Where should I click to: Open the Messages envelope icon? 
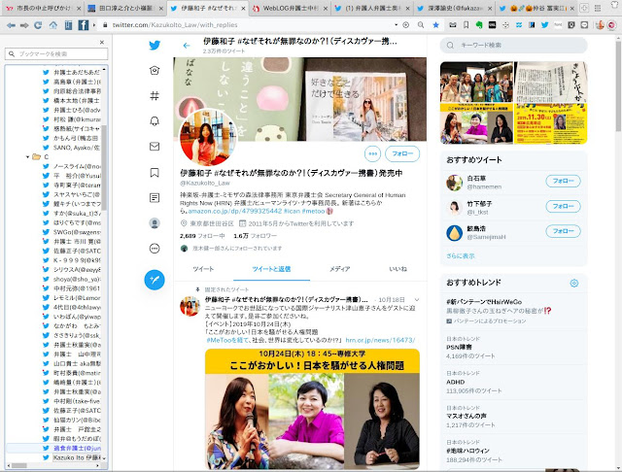[x=155, y=147]
